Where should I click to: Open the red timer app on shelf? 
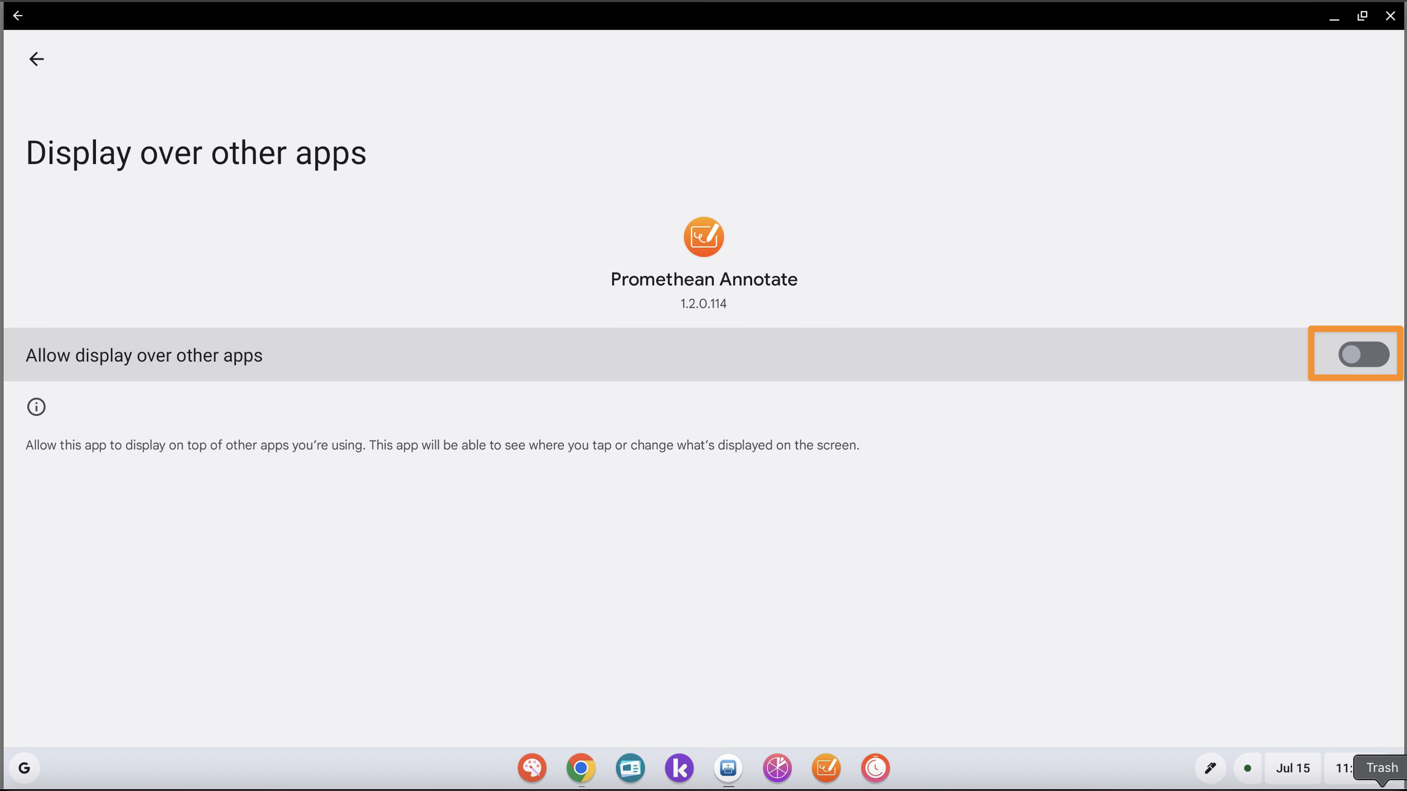[875, 768]
